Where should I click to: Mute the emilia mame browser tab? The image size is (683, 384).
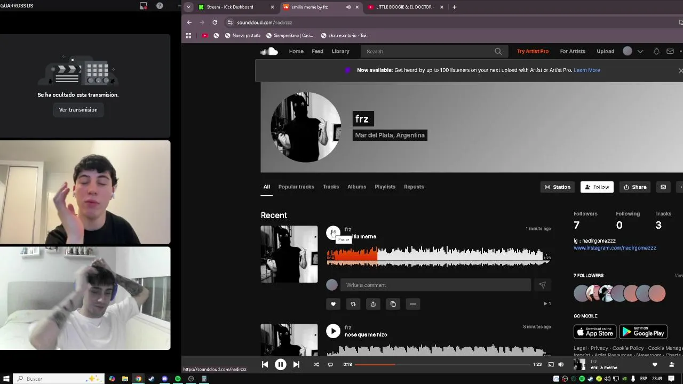coord(348,7)
